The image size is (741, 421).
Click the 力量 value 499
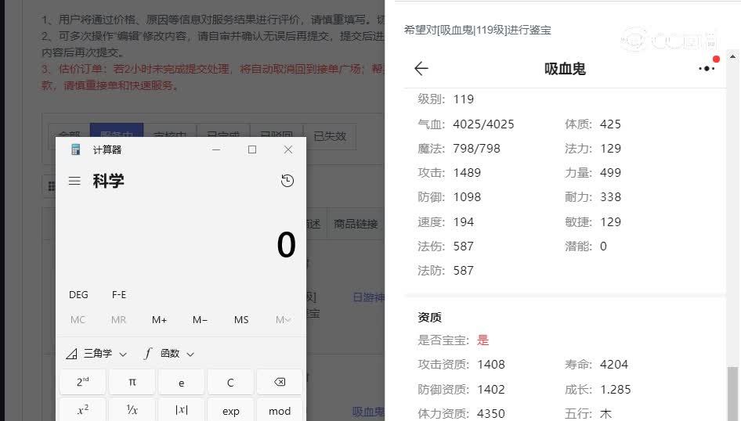click(610, 173)
